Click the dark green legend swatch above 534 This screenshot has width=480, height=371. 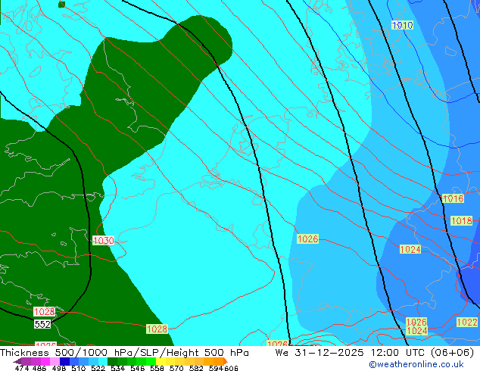(x=111, y=361)
